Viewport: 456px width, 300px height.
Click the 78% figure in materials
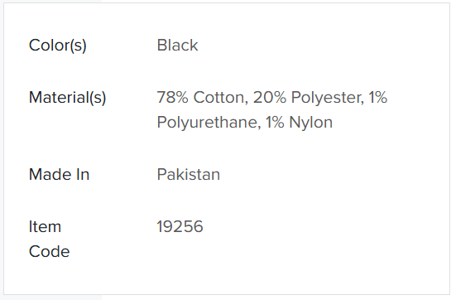tap(173, 98)
